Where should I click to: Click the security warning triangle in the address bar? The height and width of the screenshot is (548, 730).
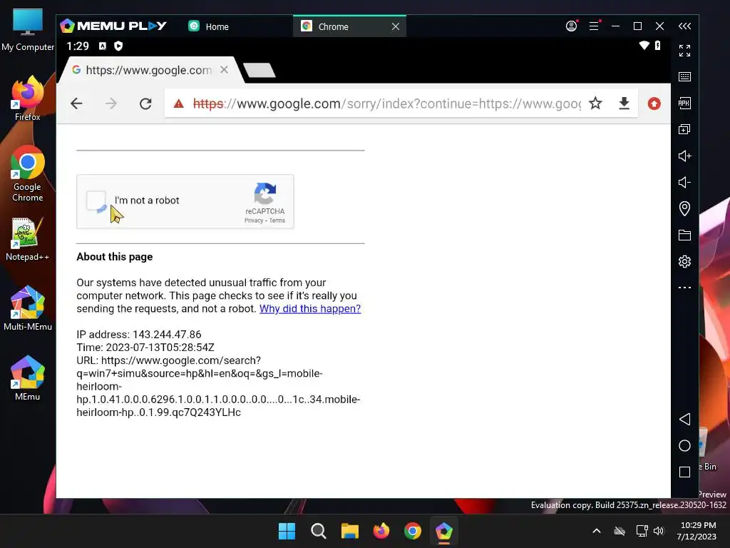pyautogui.click(x=178, y=103)
